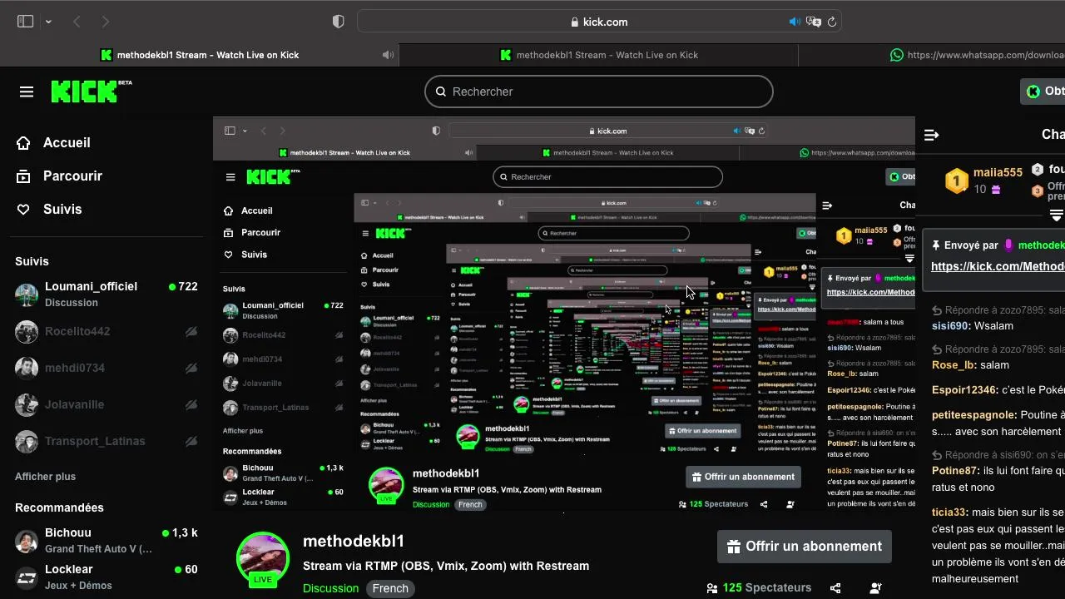Focus the kick.com address bar
The width and height of the screenshot is (1065, 599).
point(599,22)
